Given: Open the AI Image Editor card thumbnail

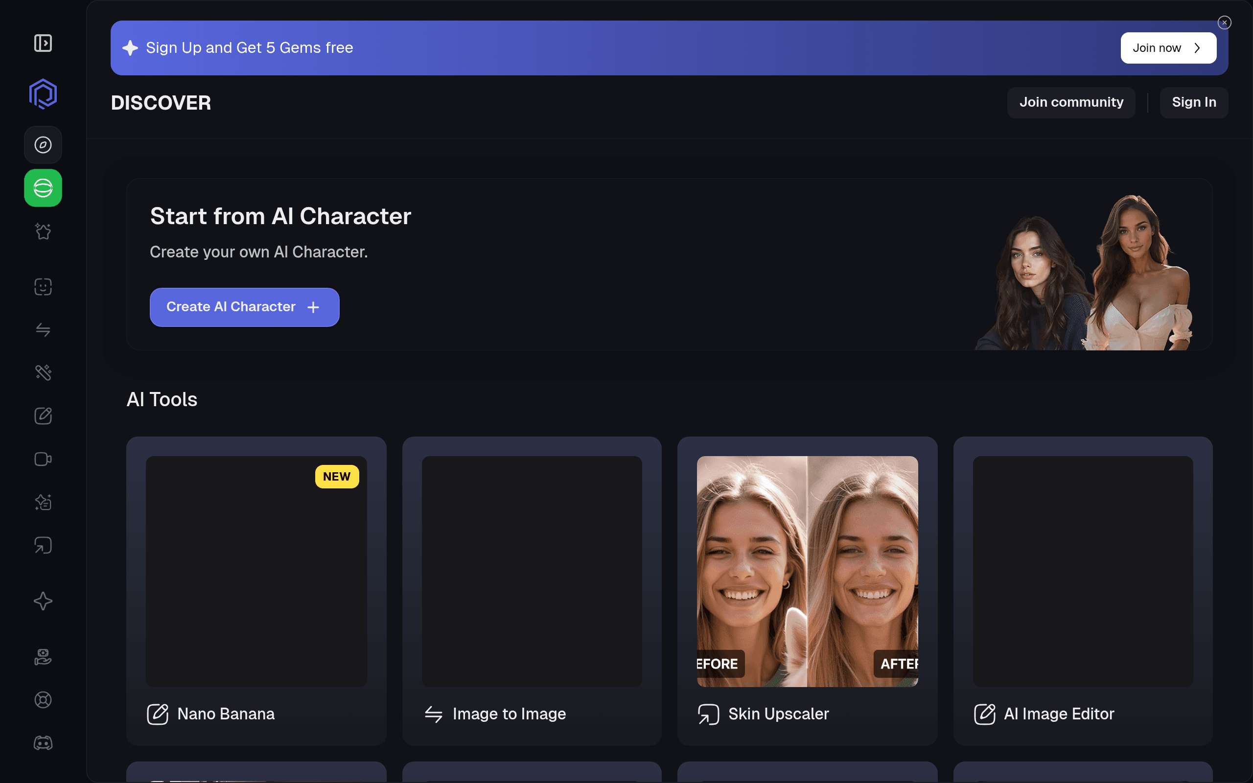Looking at the screenshot, I should tap(1083, 571).
